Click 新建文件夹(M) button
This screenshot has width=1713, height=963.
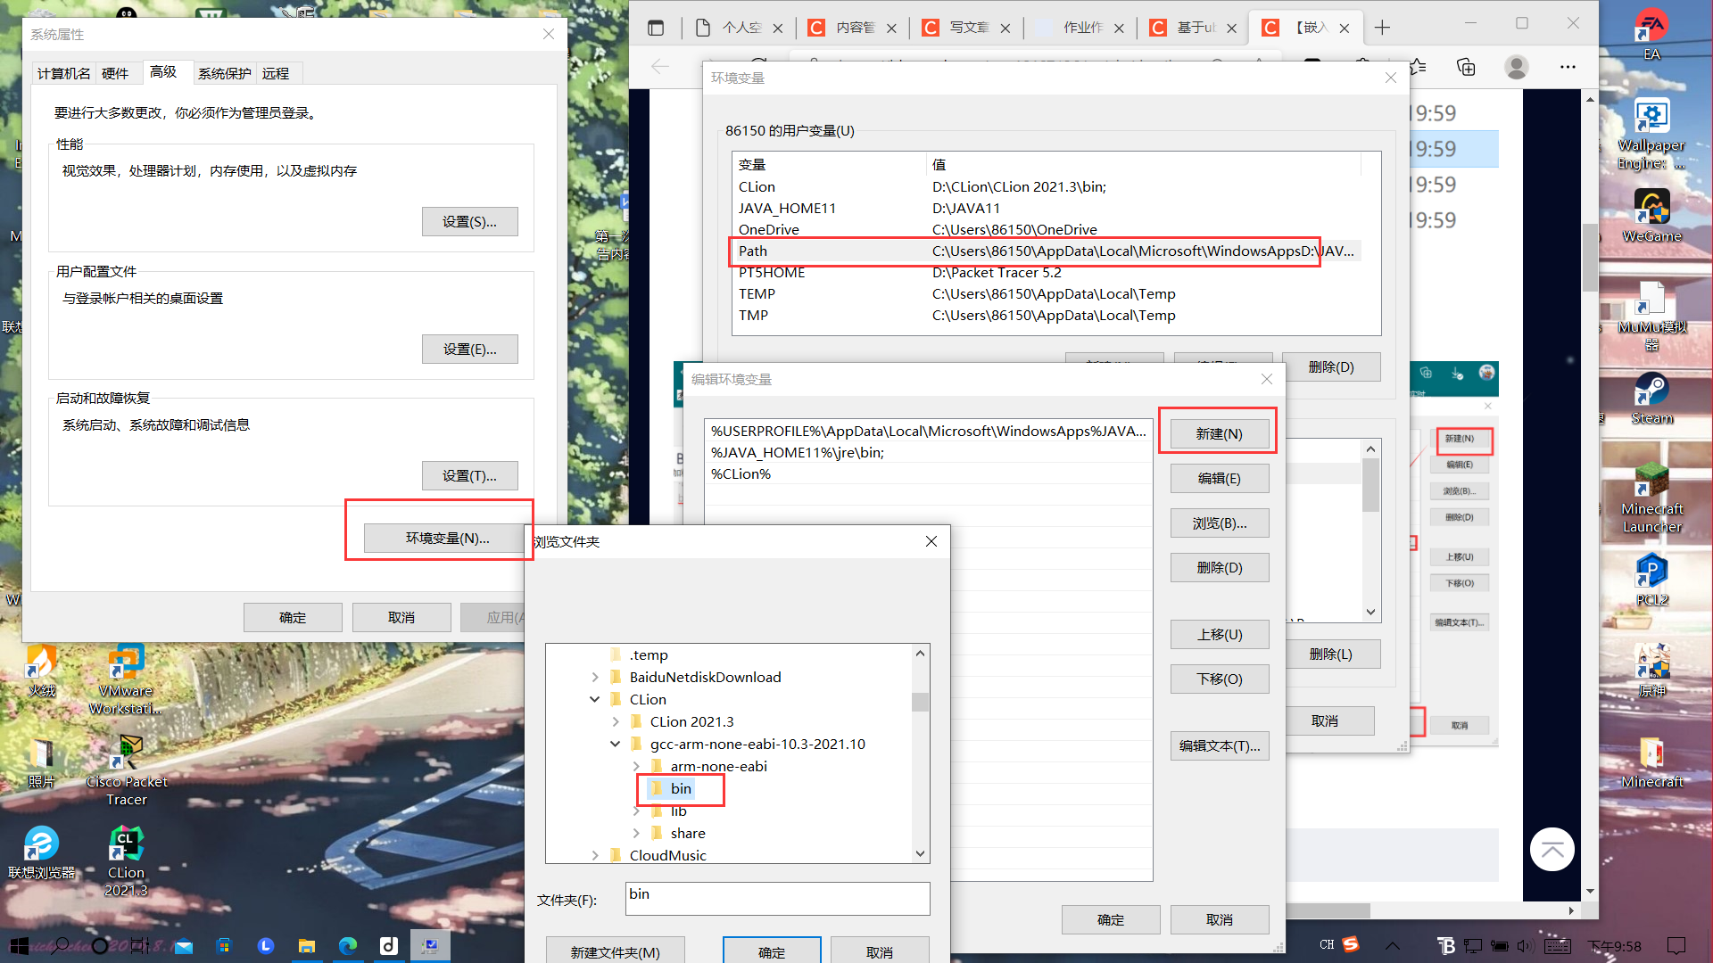[615, 951]
